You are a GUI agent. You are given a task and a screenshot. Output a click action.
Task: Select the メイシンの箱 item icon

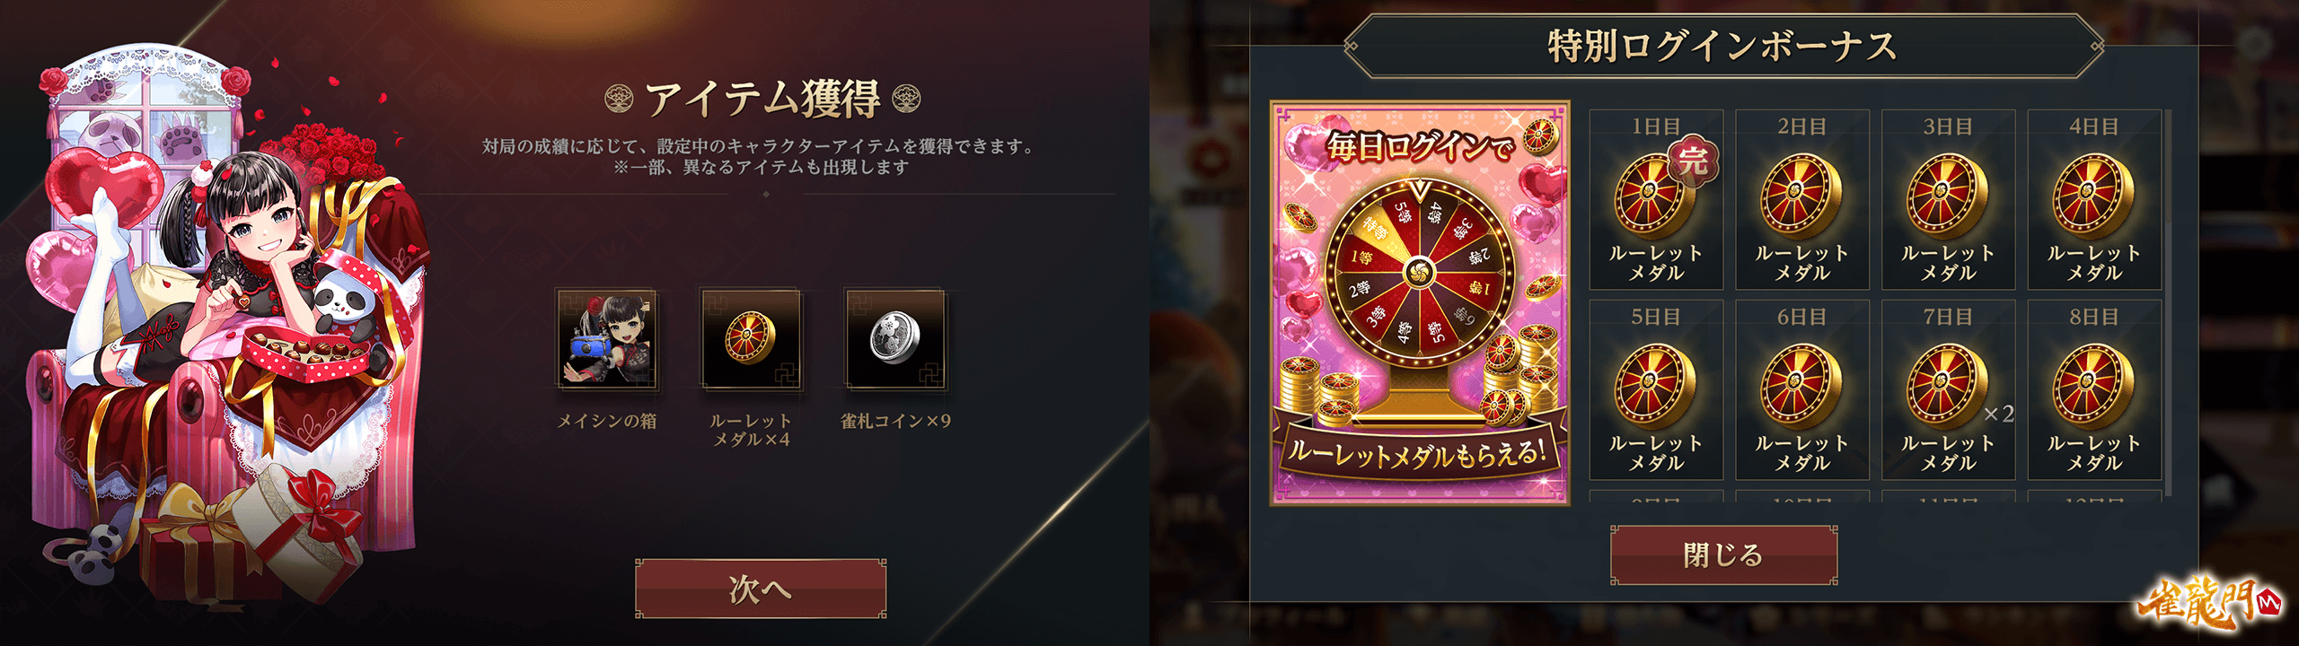click(607, 339)
